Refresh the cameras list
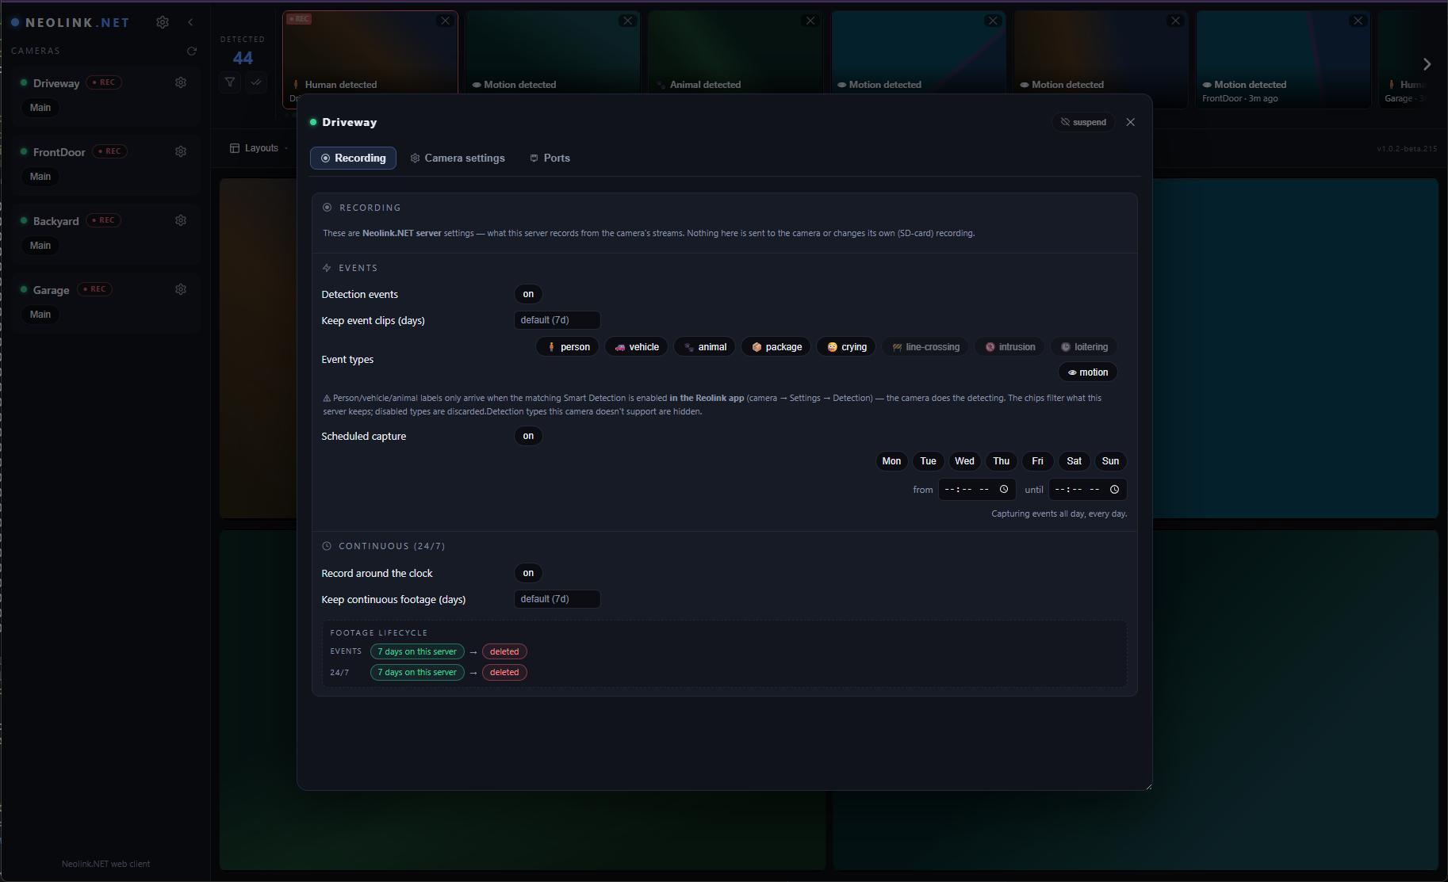The image size is (1448, 882). [x=191, y=51]
